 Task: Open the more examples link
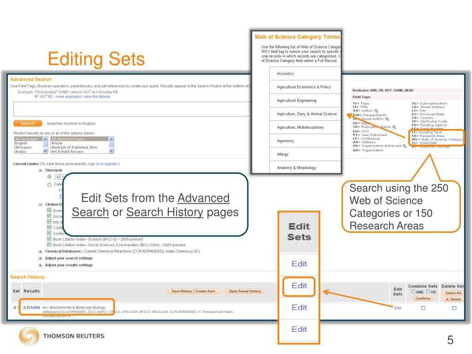68,97
